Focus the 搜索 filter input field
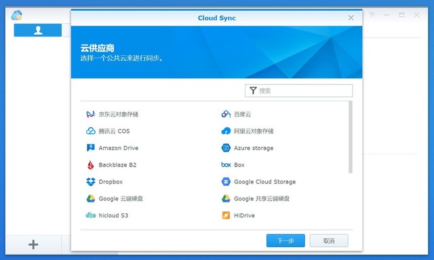This screenshot has width=434, height=260. [298, 91]
